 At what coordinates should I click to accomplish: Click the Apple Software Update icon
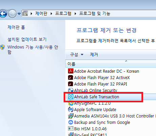71,109
